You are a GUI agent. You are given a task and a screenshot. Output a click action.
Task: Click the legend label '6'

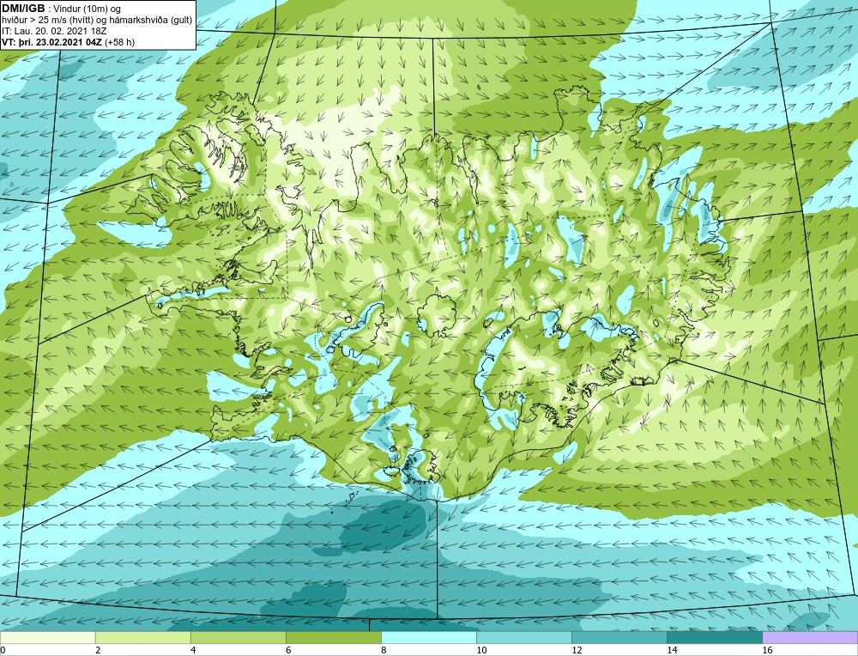(x=288, y=650)
